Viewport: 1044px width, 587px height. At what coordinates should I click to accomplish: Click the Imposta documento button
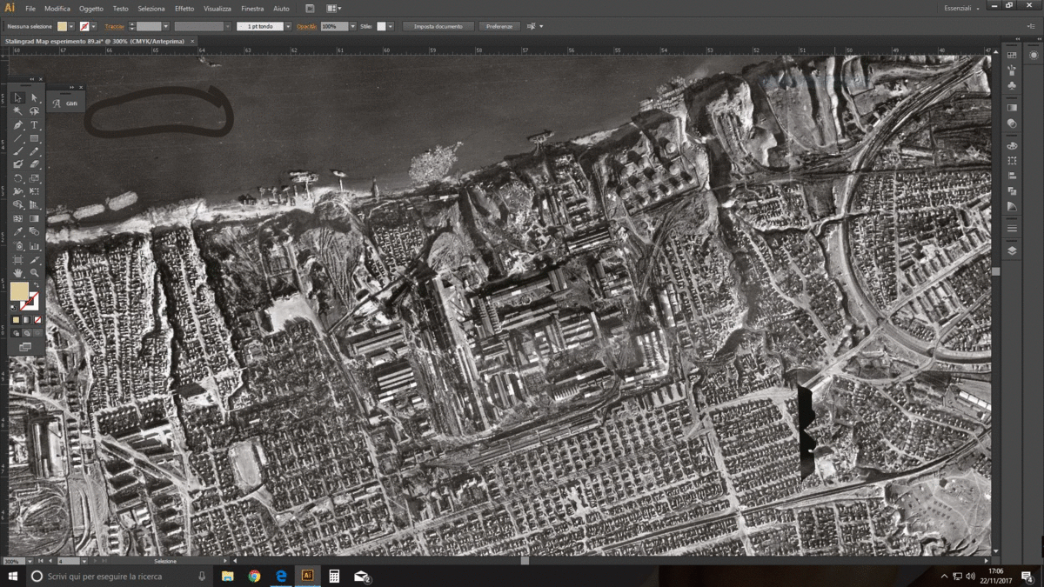pos(438,27)
